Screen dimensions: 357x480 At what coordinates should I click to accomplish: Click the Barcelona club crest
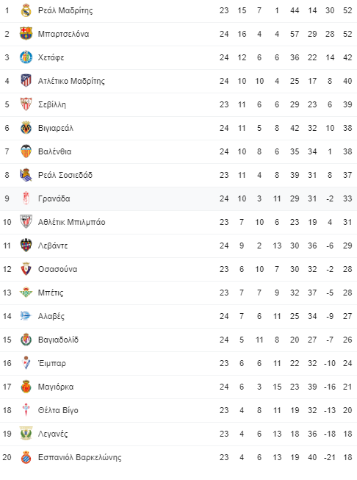[x=26, y=34]
